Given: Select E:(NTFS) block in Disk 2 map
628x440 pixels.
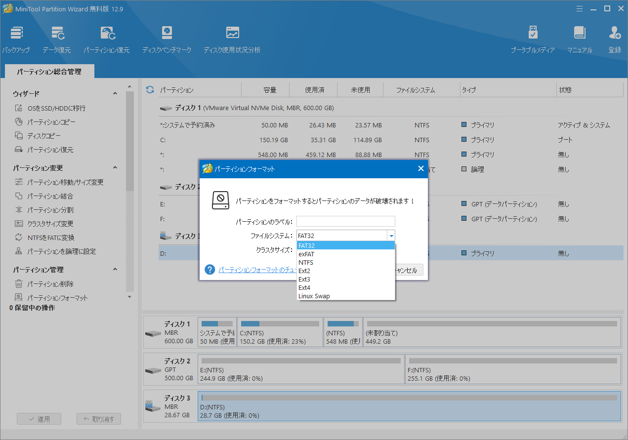Looking at the screenshot, I should [301, 369].
